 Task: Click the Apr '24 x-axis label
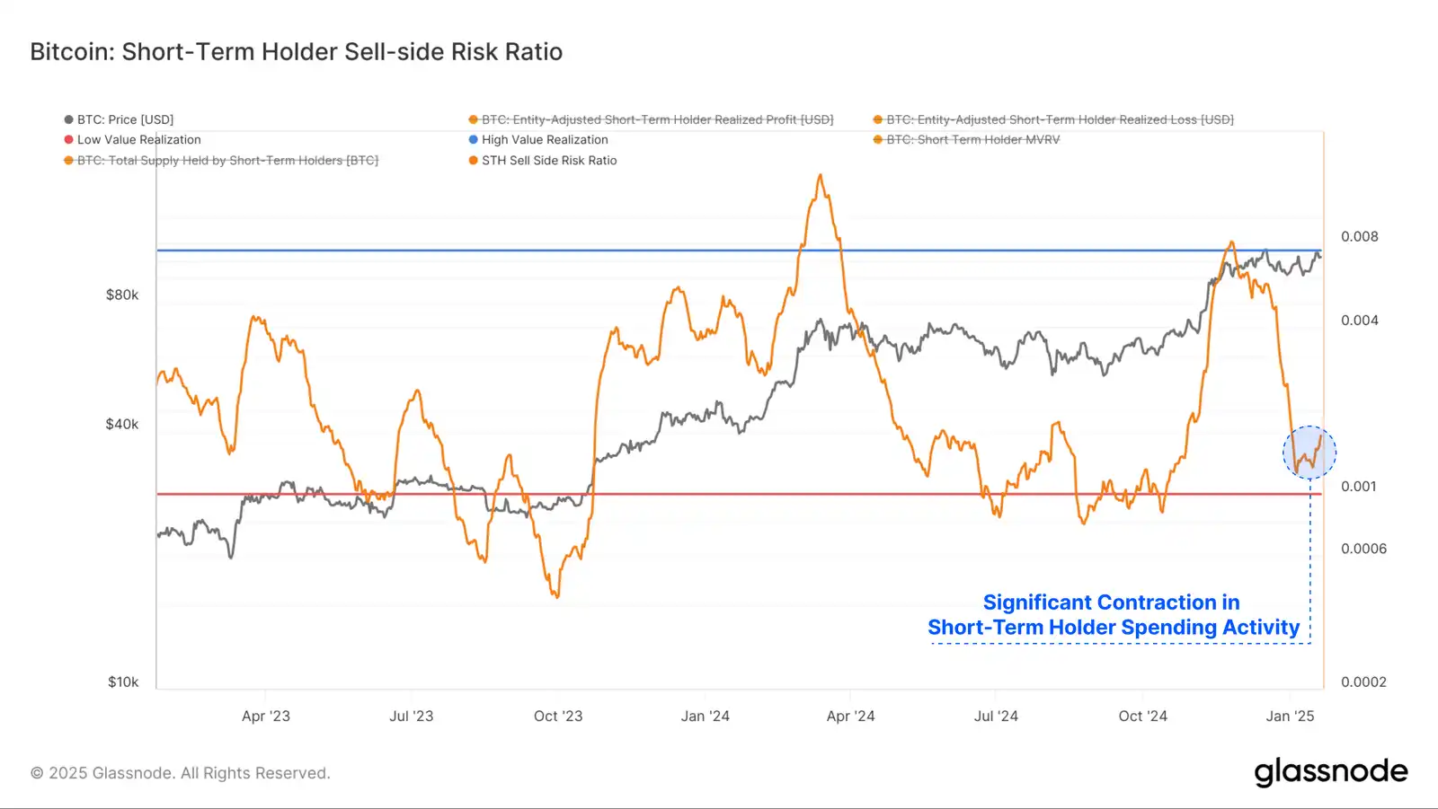[850, 717]
